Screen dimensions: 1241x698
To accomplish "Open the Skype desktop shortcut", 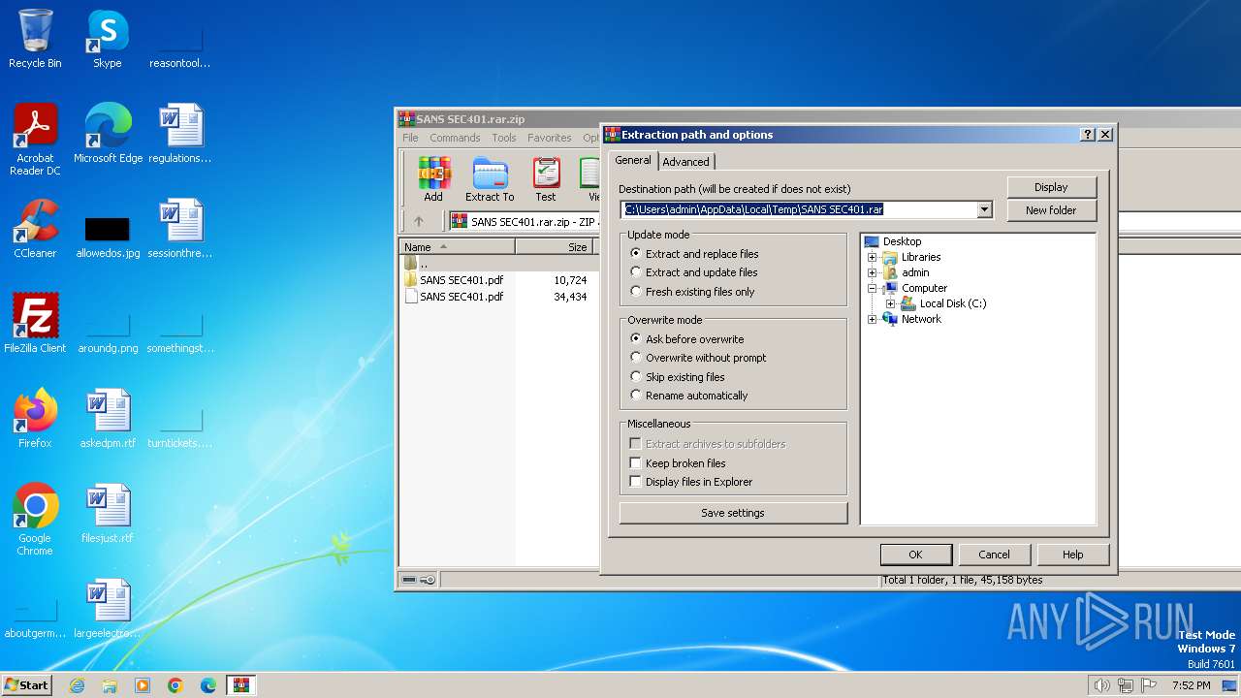I will [x=108, y=40].
